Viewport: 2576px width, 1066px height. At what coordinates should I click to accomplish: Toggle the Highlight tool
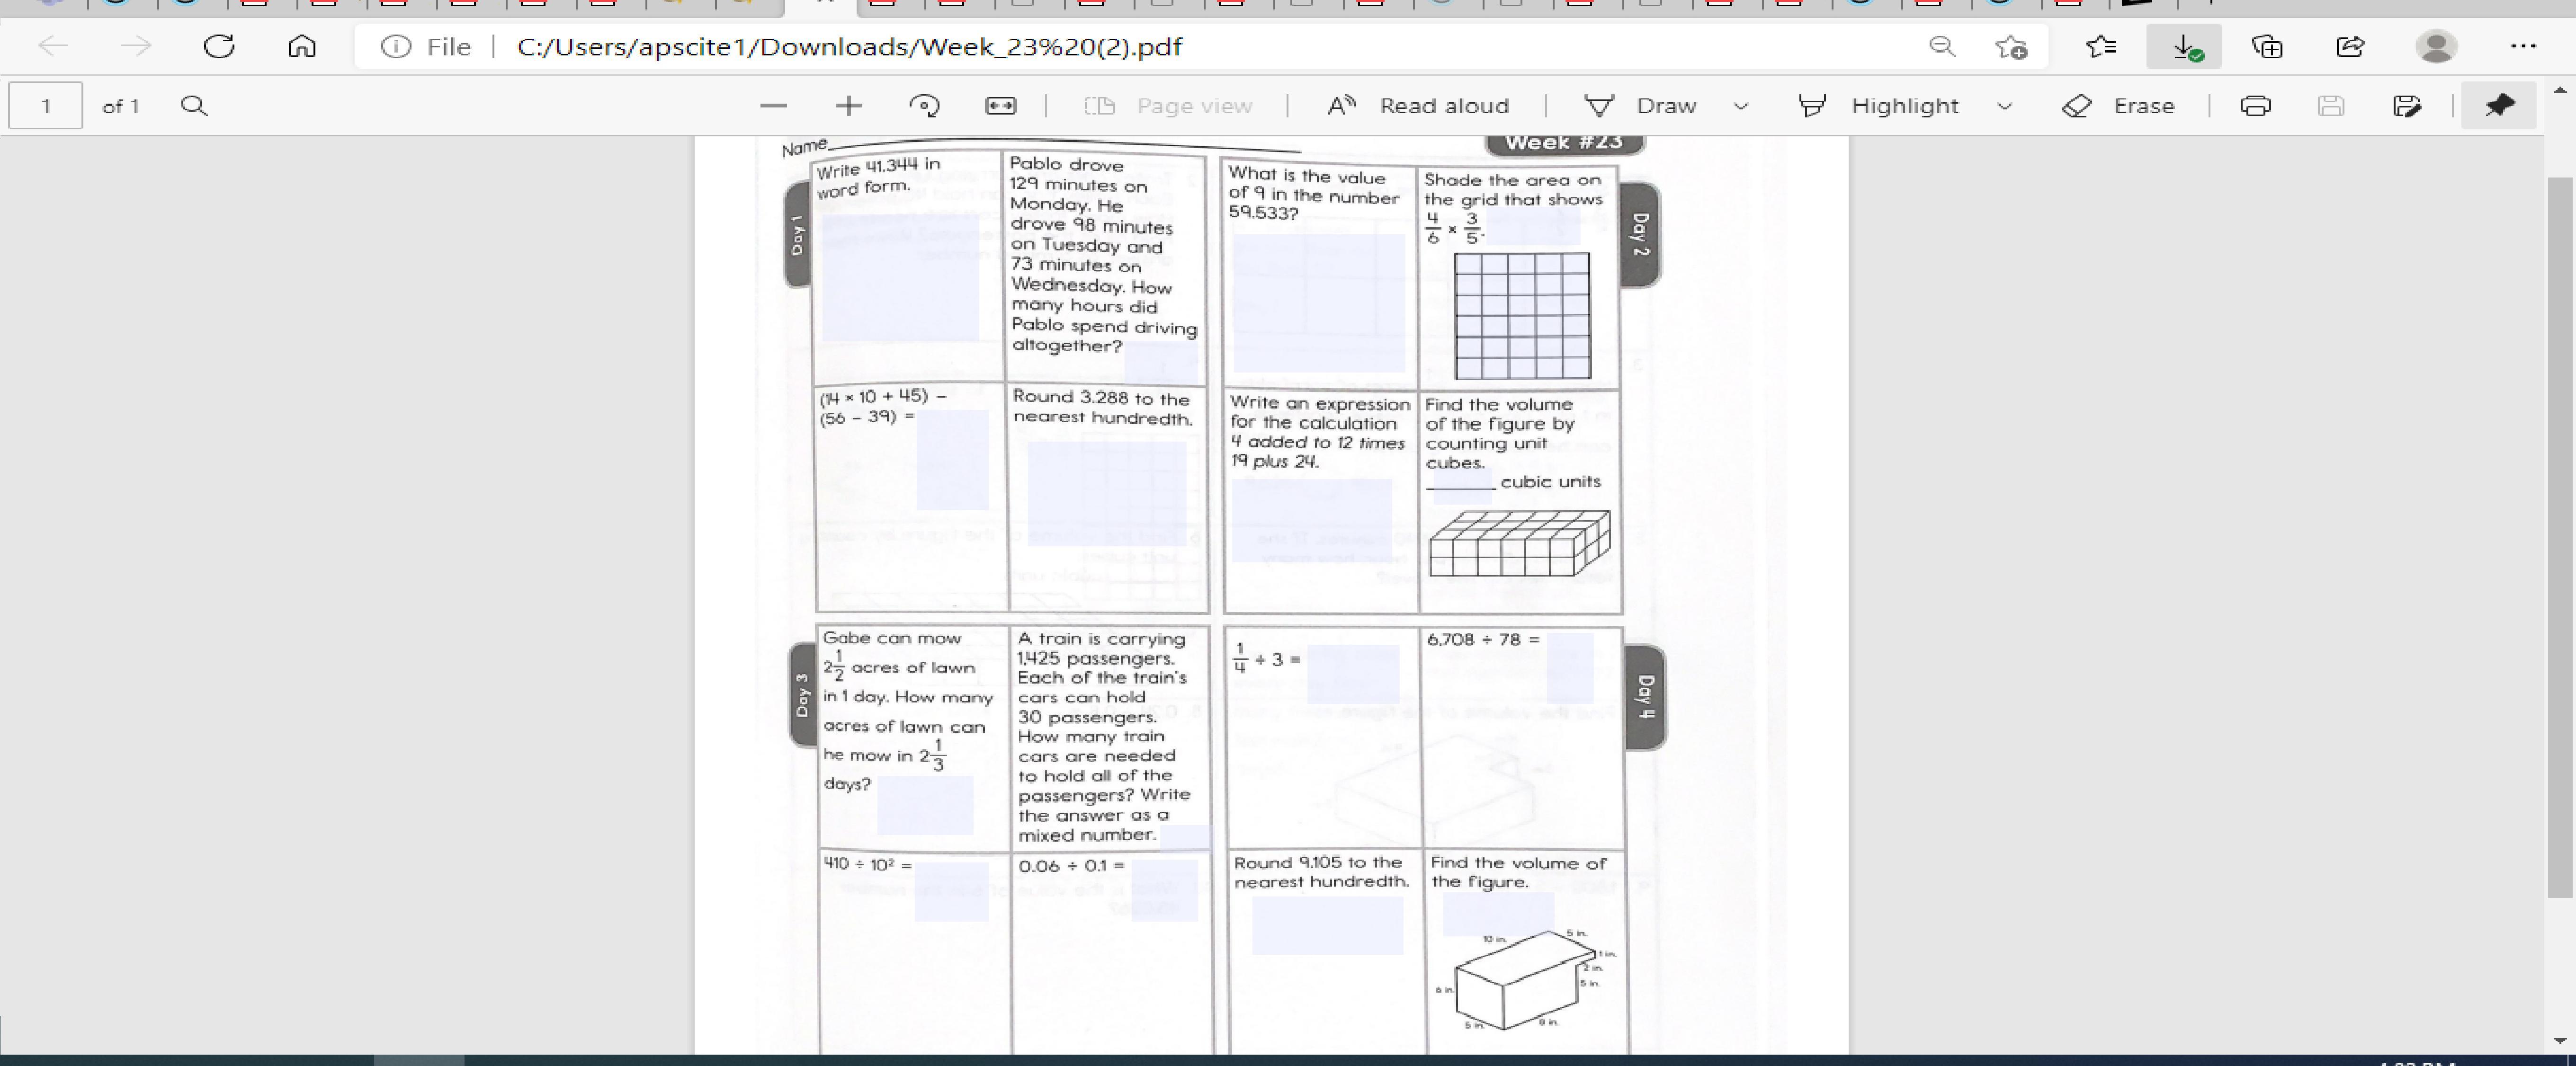pos(1880,106)
